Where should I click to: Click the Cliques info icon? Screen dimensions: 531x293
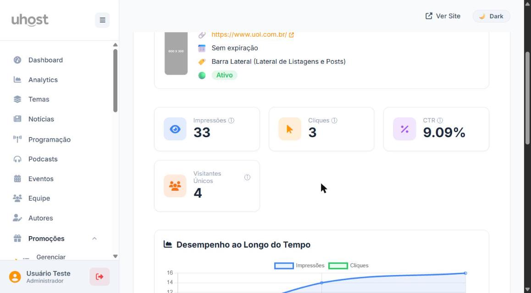pos(334,120)
